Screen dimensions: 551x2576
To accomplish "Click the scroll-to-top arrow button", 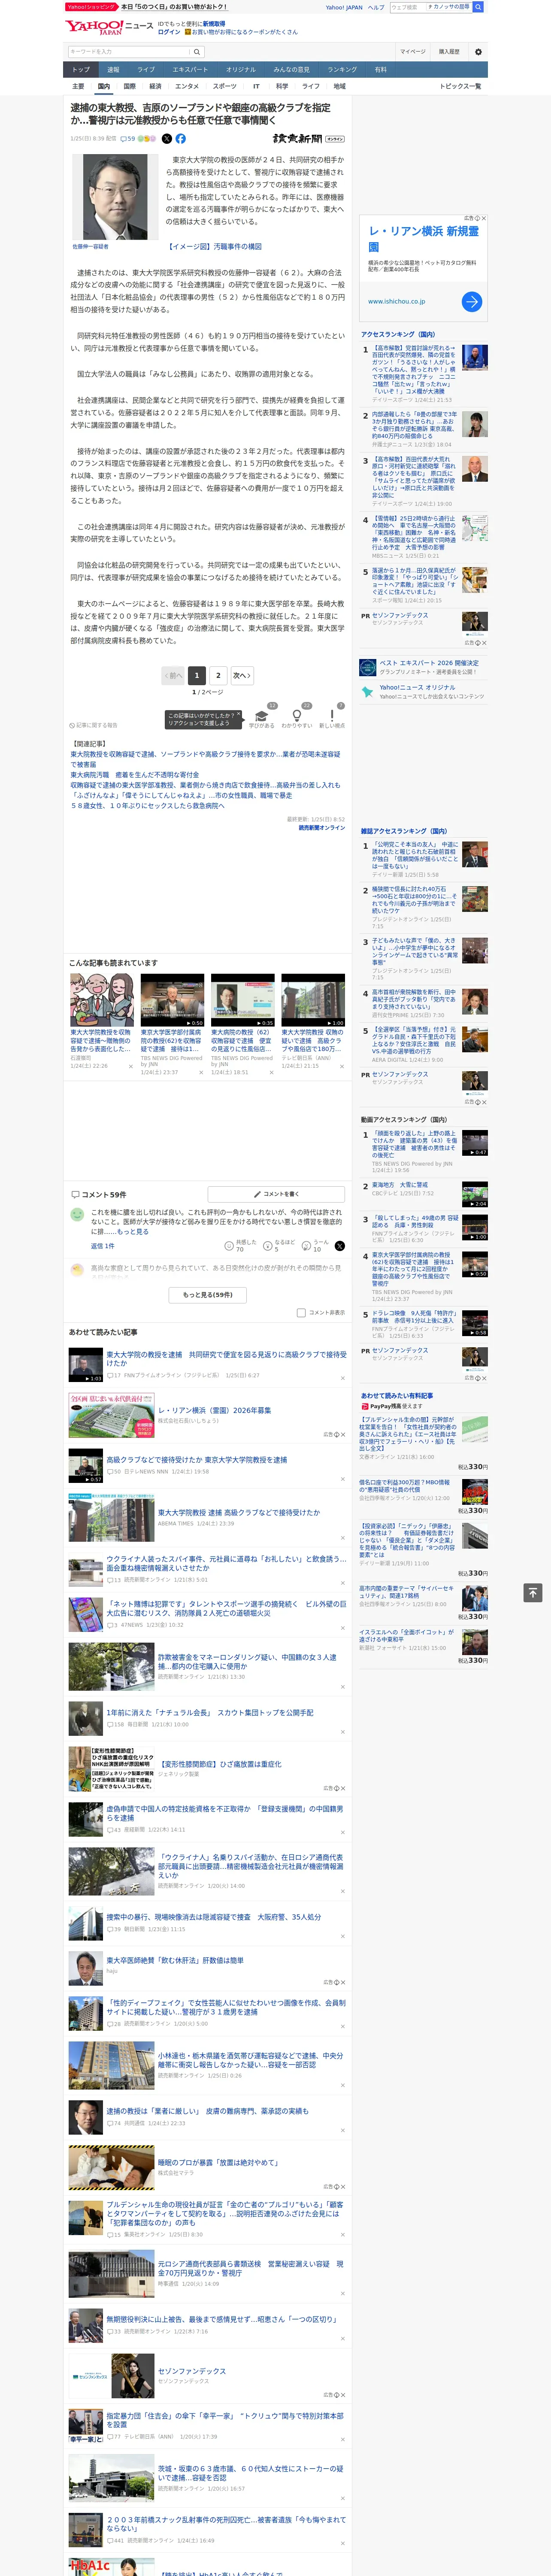I will [533, 1592].
